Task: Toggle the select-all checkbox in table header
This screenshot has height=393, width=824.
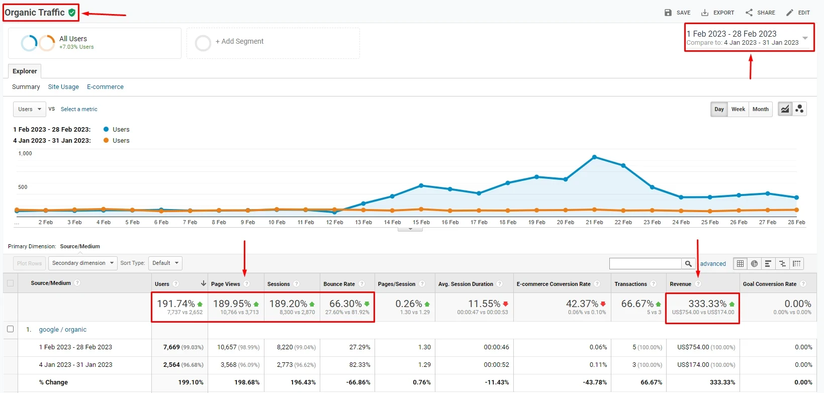Action: 10,283
